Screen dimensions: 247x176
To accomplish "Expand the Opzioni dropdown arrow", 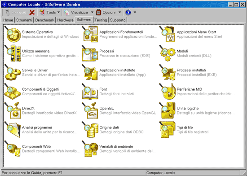I will [120, 12].
